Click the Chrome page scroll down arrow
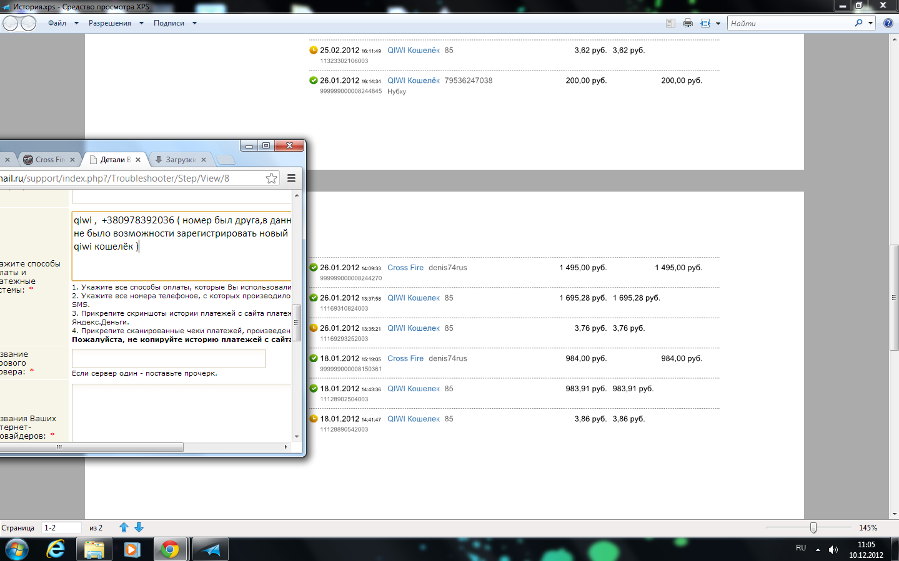The image size is (899, 561). pyautogui.click(x=297, y=437)
